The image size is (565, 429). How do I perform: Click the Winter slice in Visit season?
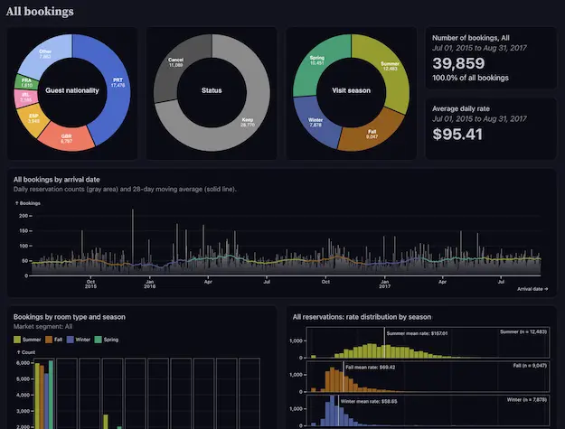[315, 122]
